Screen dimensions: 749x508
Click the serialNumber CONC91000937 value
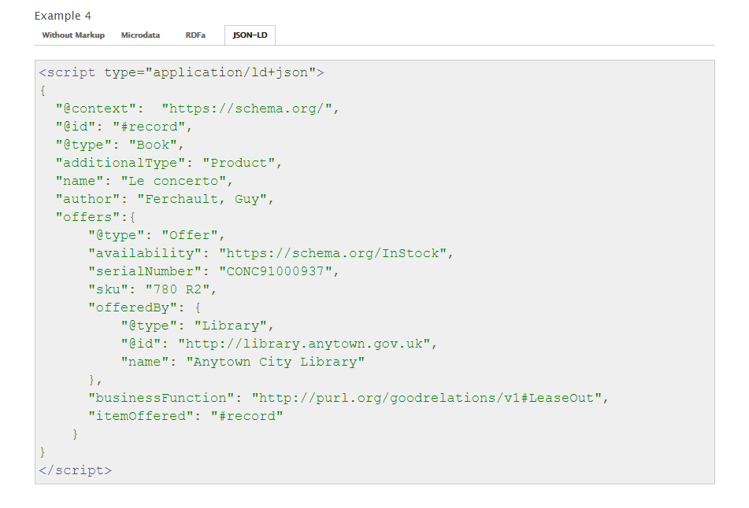[x=275, y=272]
